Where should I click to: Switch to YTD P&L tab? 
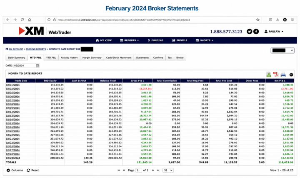(x=51, y=58)
